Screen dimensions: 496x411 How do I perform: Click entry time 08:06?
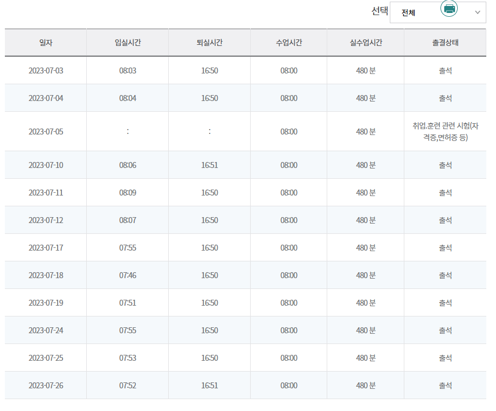click(x=127, y=165)
